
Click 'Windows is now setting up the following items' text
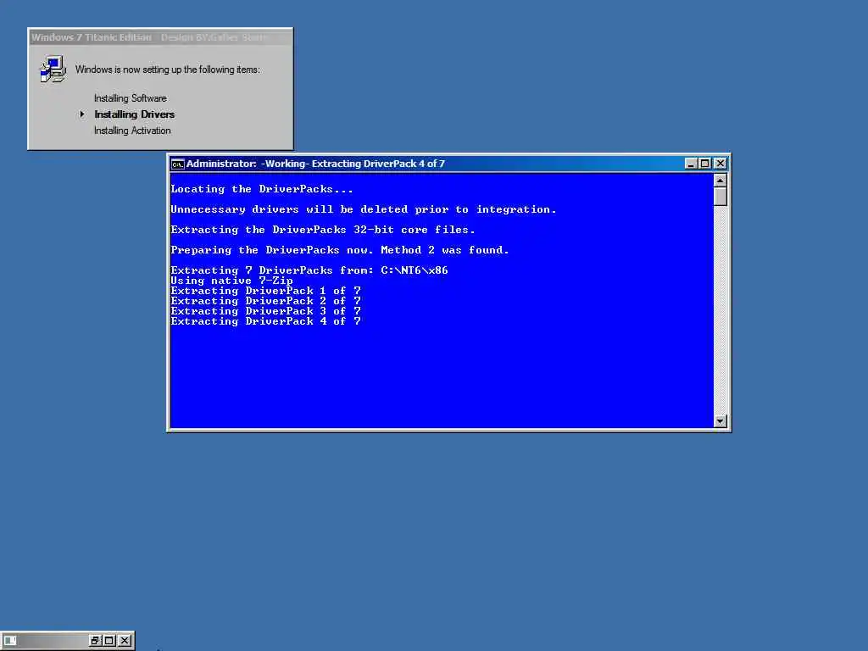tap(167, 70)
